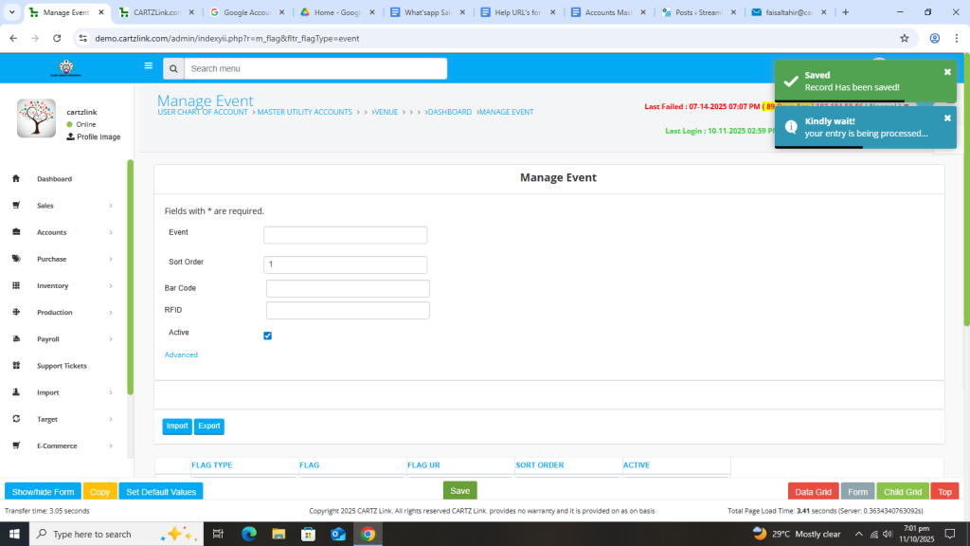Dismiss the Kindly wait notification

947,118
